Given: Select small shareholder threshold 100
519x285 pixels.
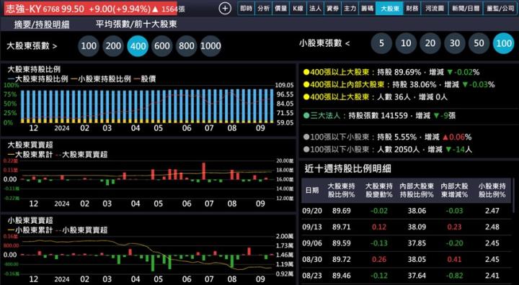Looking at the screenshot, I should 503,43.
